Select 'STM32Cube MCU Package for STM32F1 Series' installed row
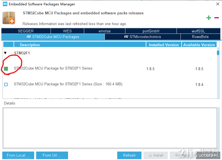 [53, 68]
